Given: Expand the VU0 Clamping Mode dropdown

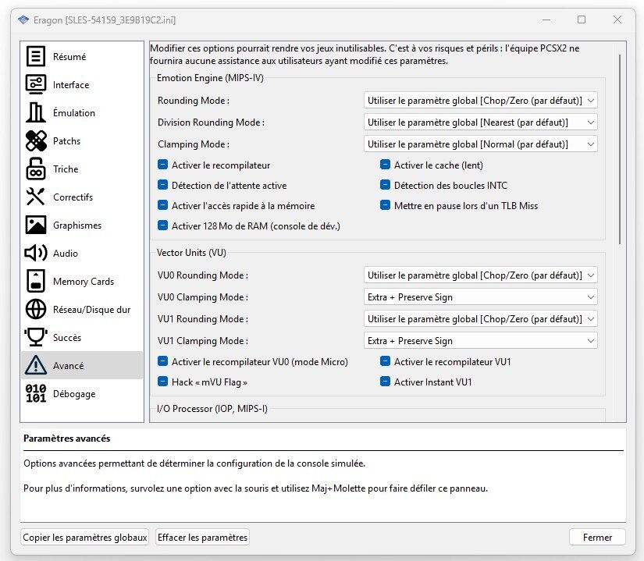Looking at the screenshot, I should click(480, 297).
